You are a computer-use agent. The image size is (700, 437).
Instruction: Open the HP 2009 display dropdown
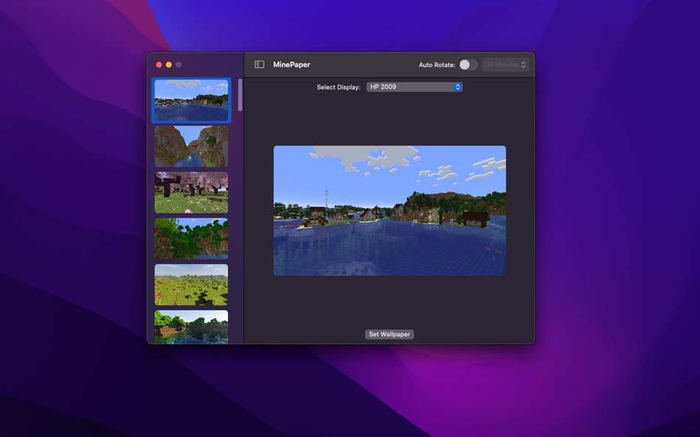(x=414, y=87)
